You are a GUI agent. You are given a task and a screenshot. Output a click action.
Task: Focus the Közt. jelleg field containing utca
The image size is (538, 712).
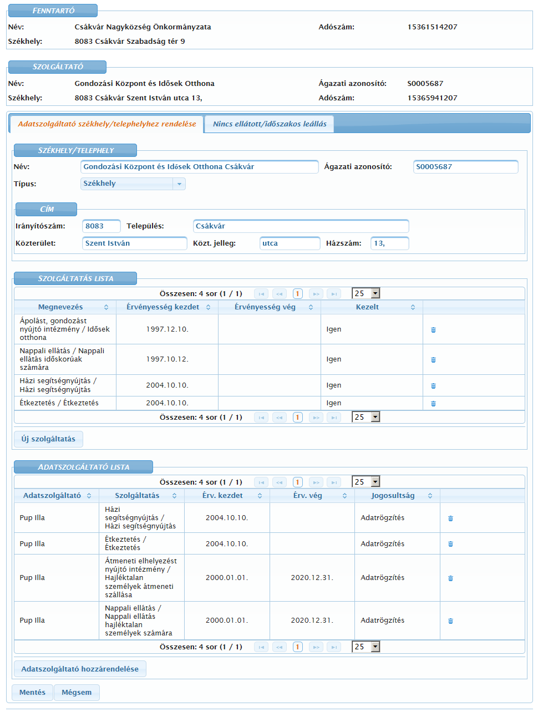coord(290,243)
